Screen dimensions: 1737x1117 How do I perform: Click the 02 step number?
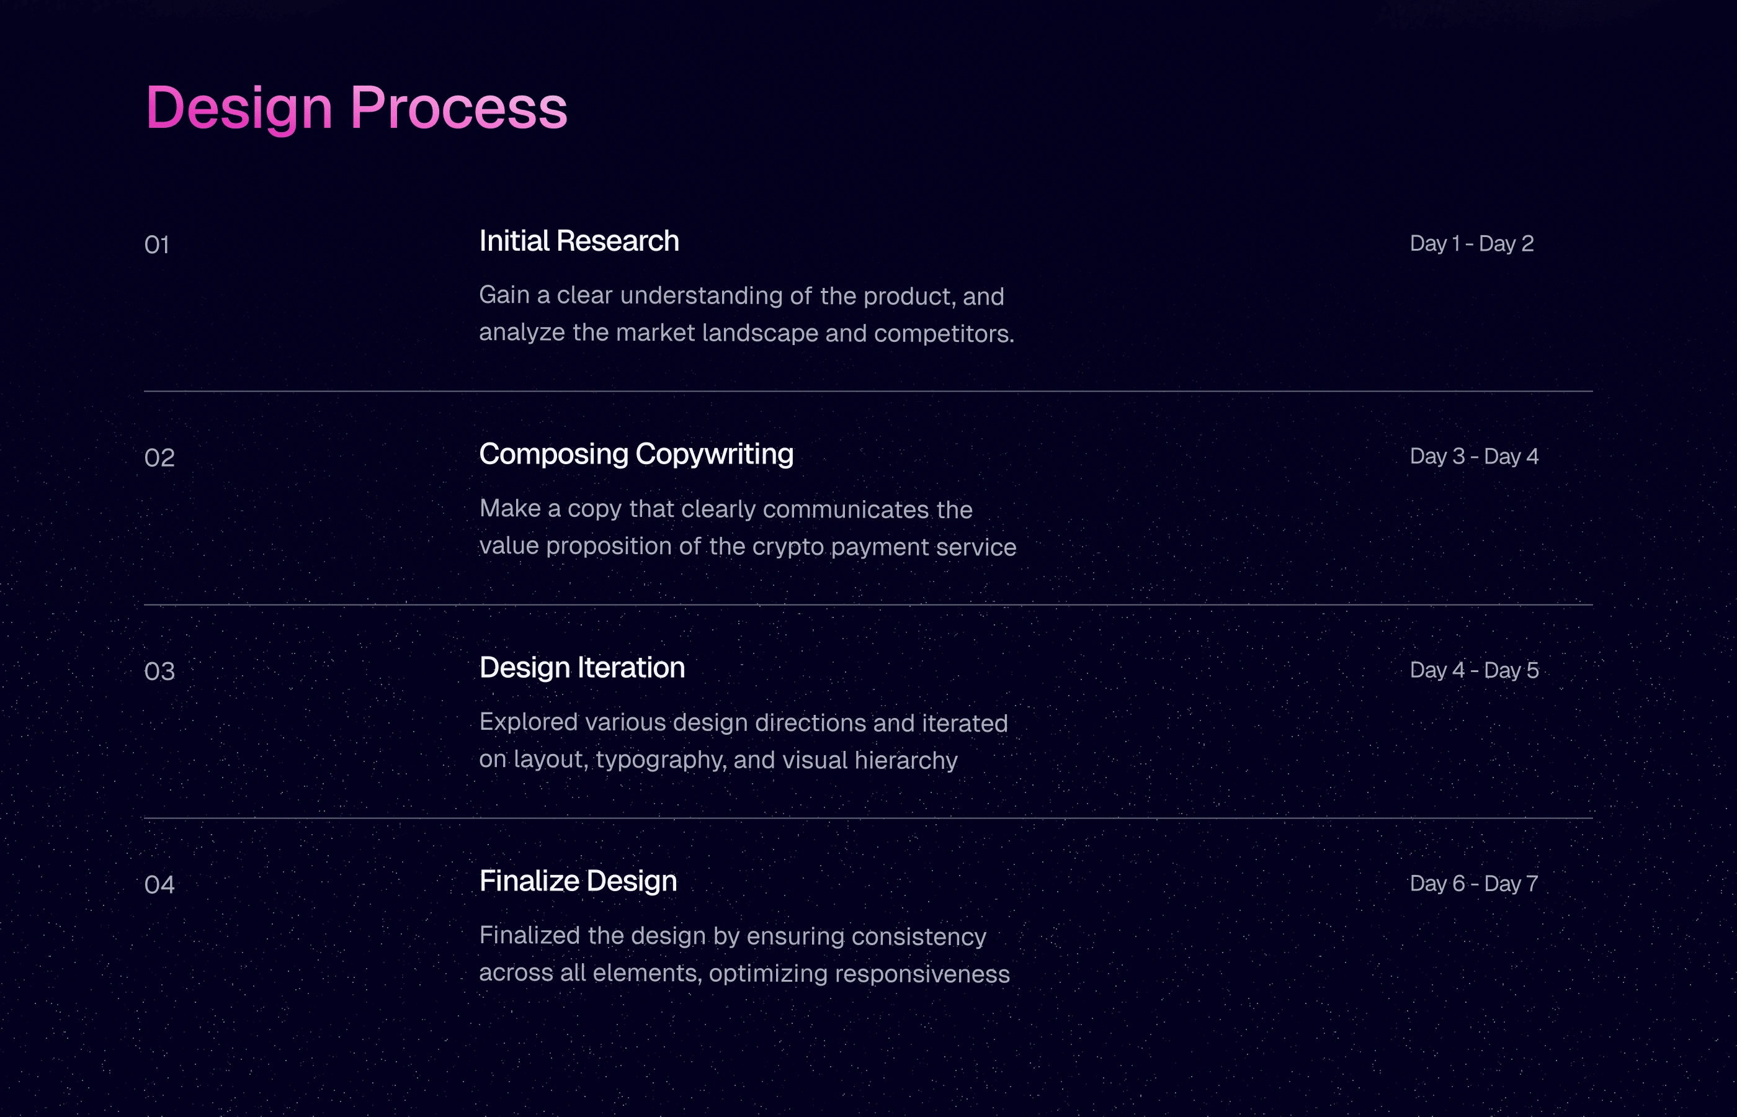159,458
